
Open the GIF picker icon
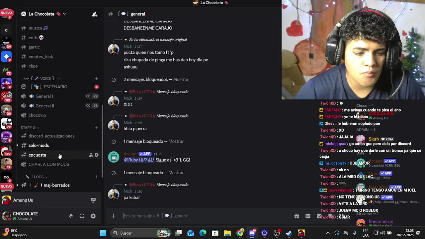308,216
